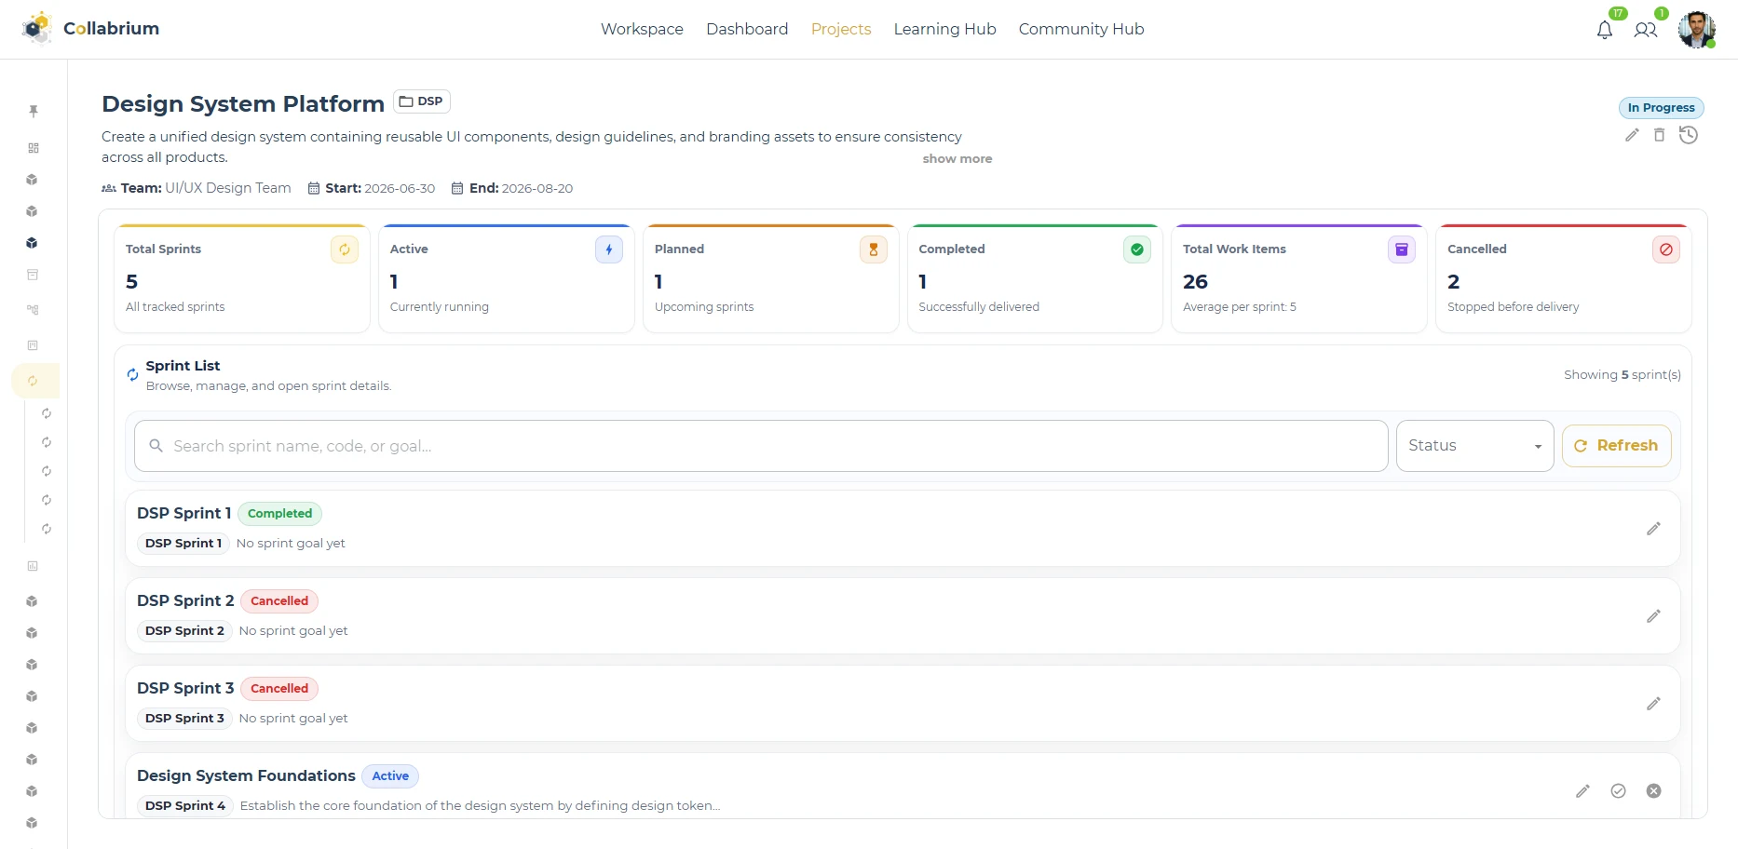Open the Design System Foundations title
The image size is (1738, 849).
coord(246,775)
